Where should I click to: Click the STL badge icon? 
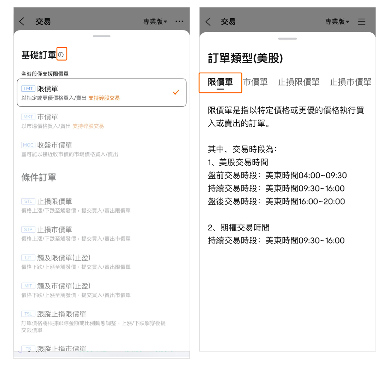coord(28,201)
